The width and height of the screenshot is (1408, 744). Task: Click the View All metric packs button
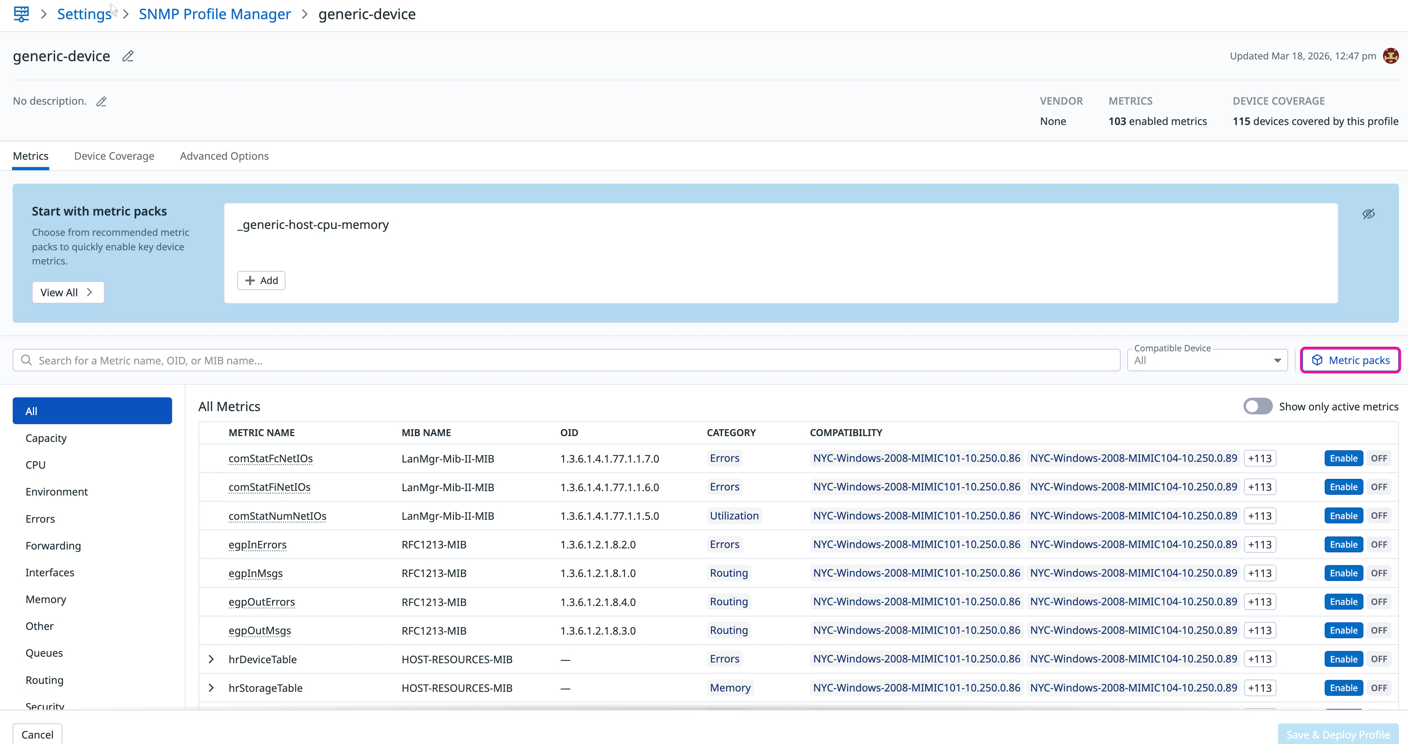pyautogui.click(x=68, y=292)
